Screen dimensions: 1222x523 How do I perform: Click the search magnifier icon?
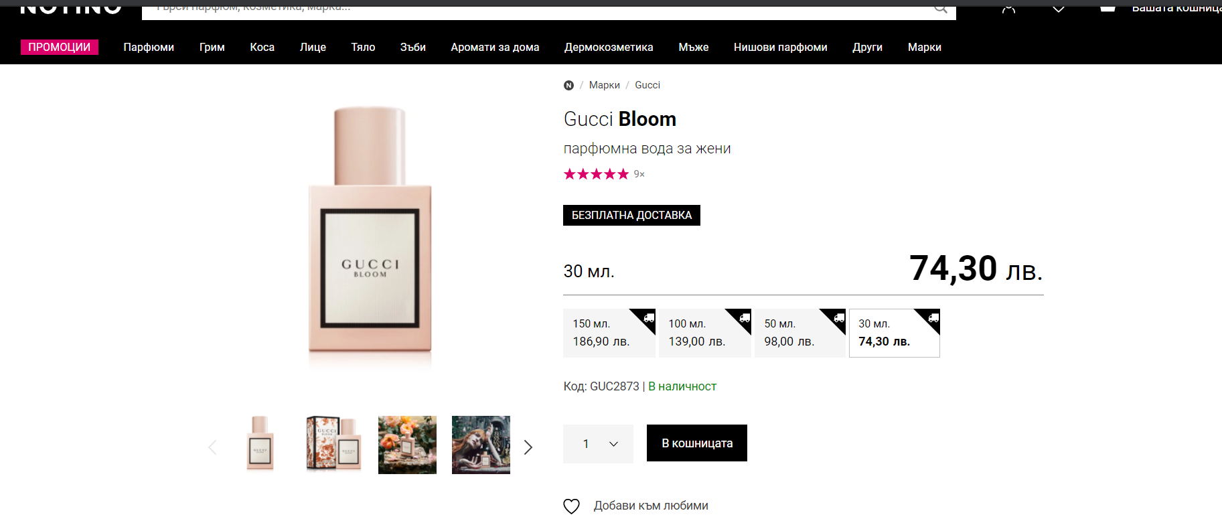[x=941, y=8]
